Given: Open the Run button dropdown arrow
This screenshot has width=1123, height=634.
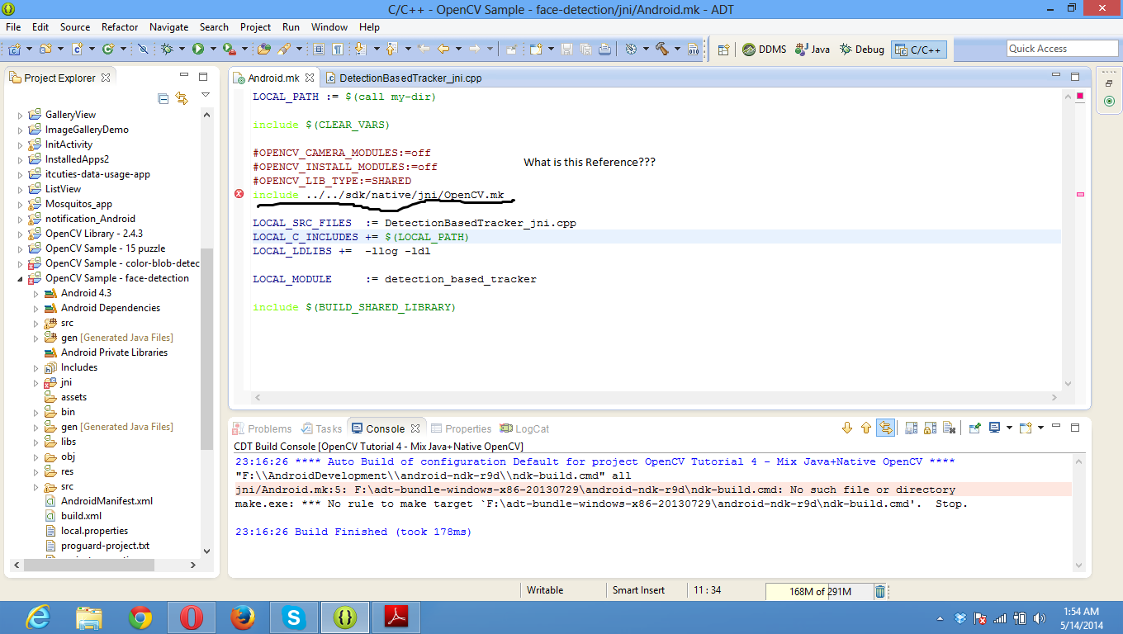Looking at the screenshot, I should click(x=213, y=49).
